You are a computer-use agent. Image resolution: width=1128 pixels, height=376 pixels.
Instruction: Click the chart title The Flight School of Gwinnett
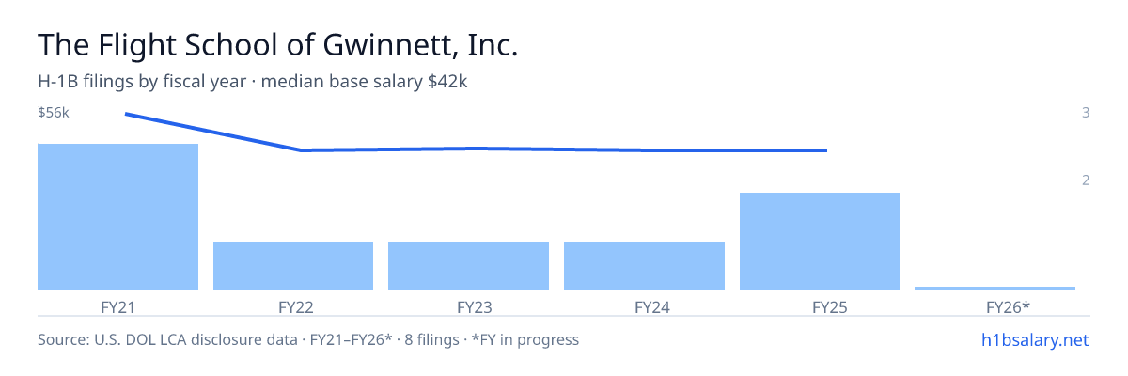pyautogui.click(x=278, y=45)
